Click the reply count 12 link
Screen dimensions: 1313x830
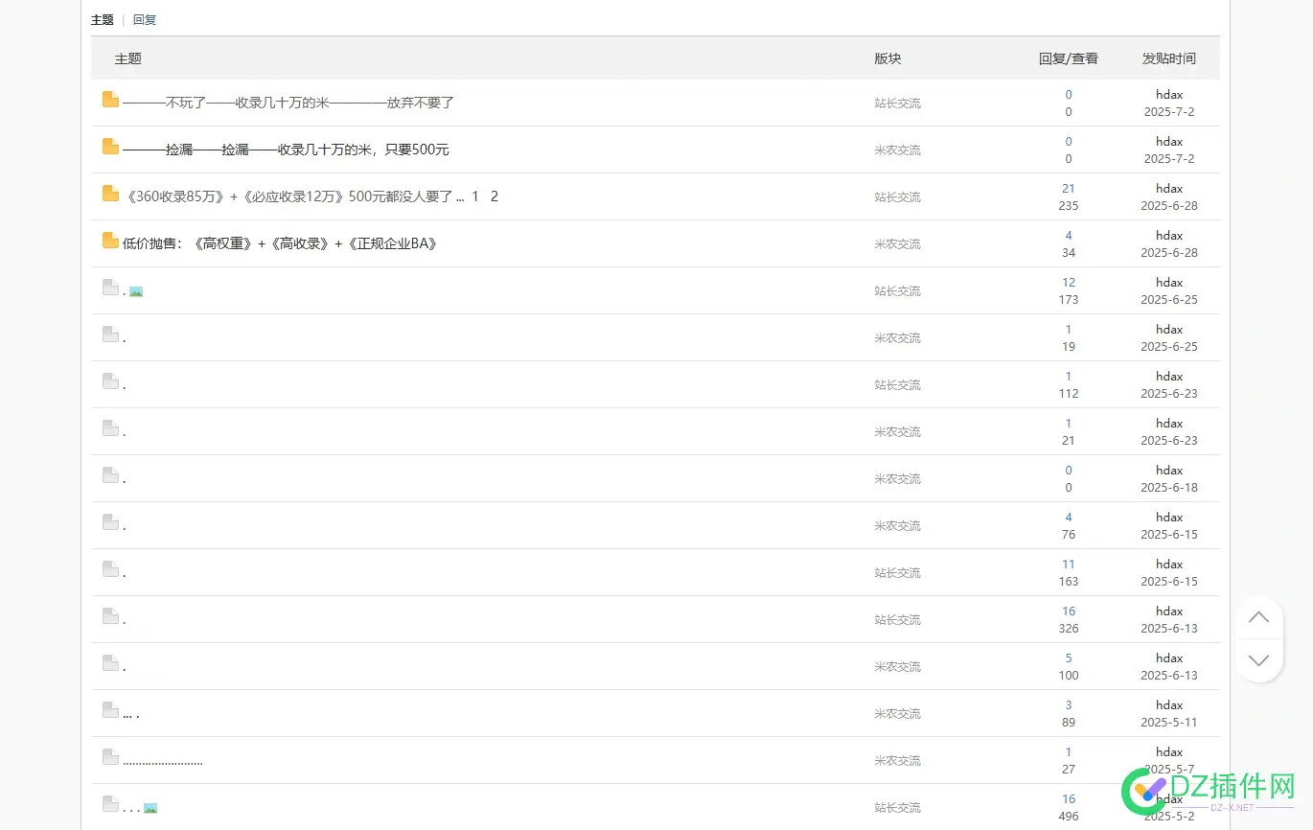[x=1068, y=282]
